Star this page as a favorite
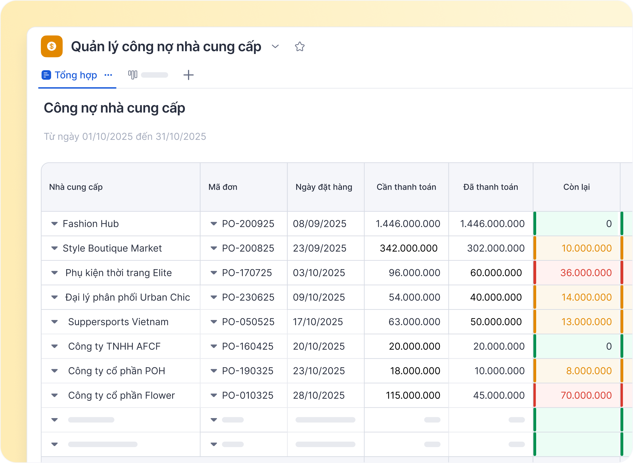633x463 pixels. tap(300, 47)
